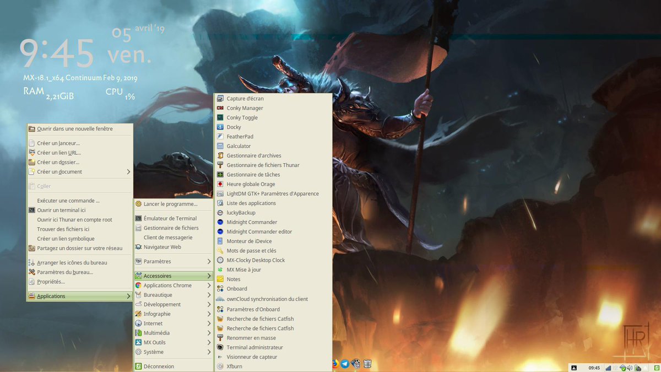Select Partagez un dossier sur votre réseau
This screenshot has width=661, height=372.
(x=80, y=248)
